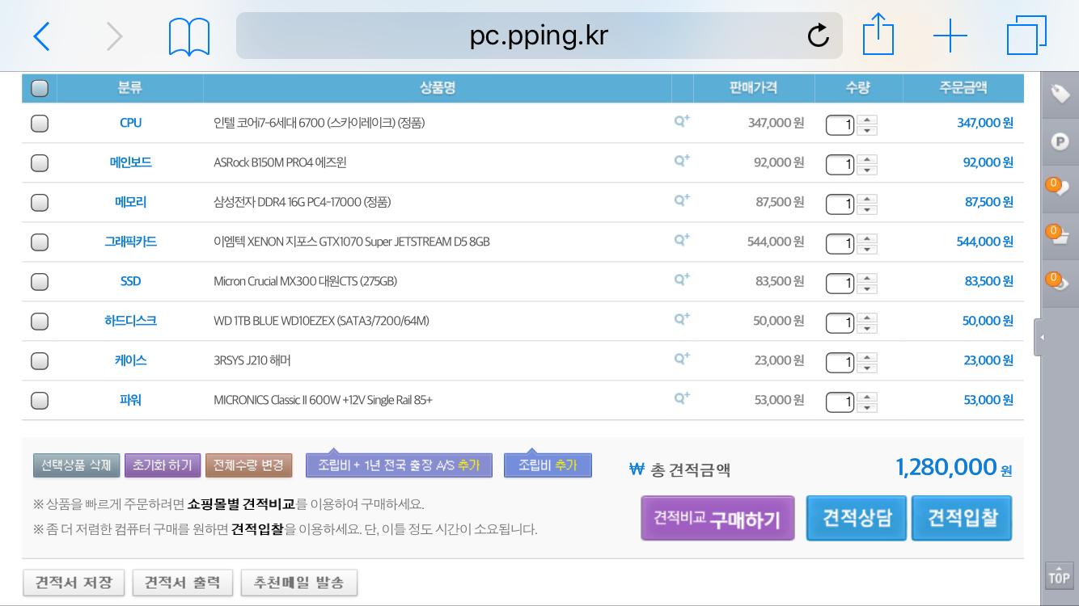
Task: Click the 견적입찰 bid button
Action: (962, 518)
